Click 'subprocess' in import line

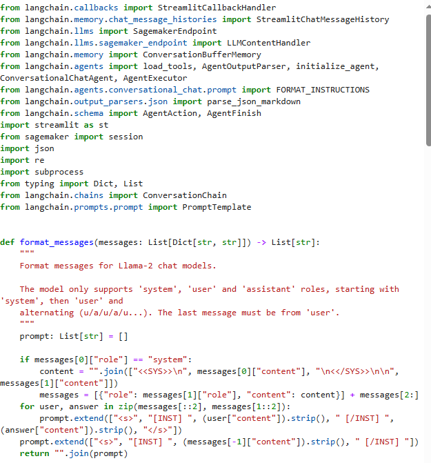click(59, 172)
